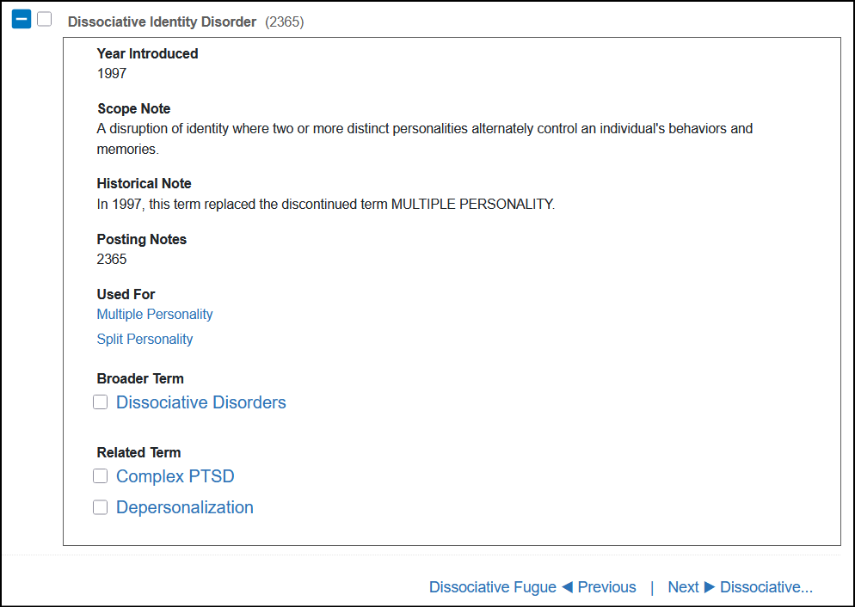Click the (2365) count beside the heading
Screen dimensions: 855x607
pos(284,22)
